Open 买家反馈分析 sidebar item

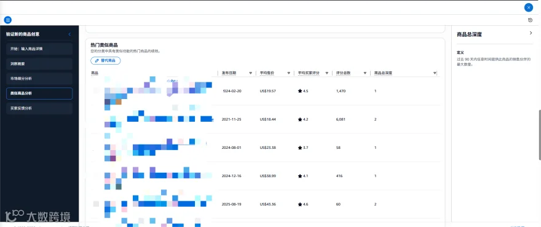coord(39,108)
